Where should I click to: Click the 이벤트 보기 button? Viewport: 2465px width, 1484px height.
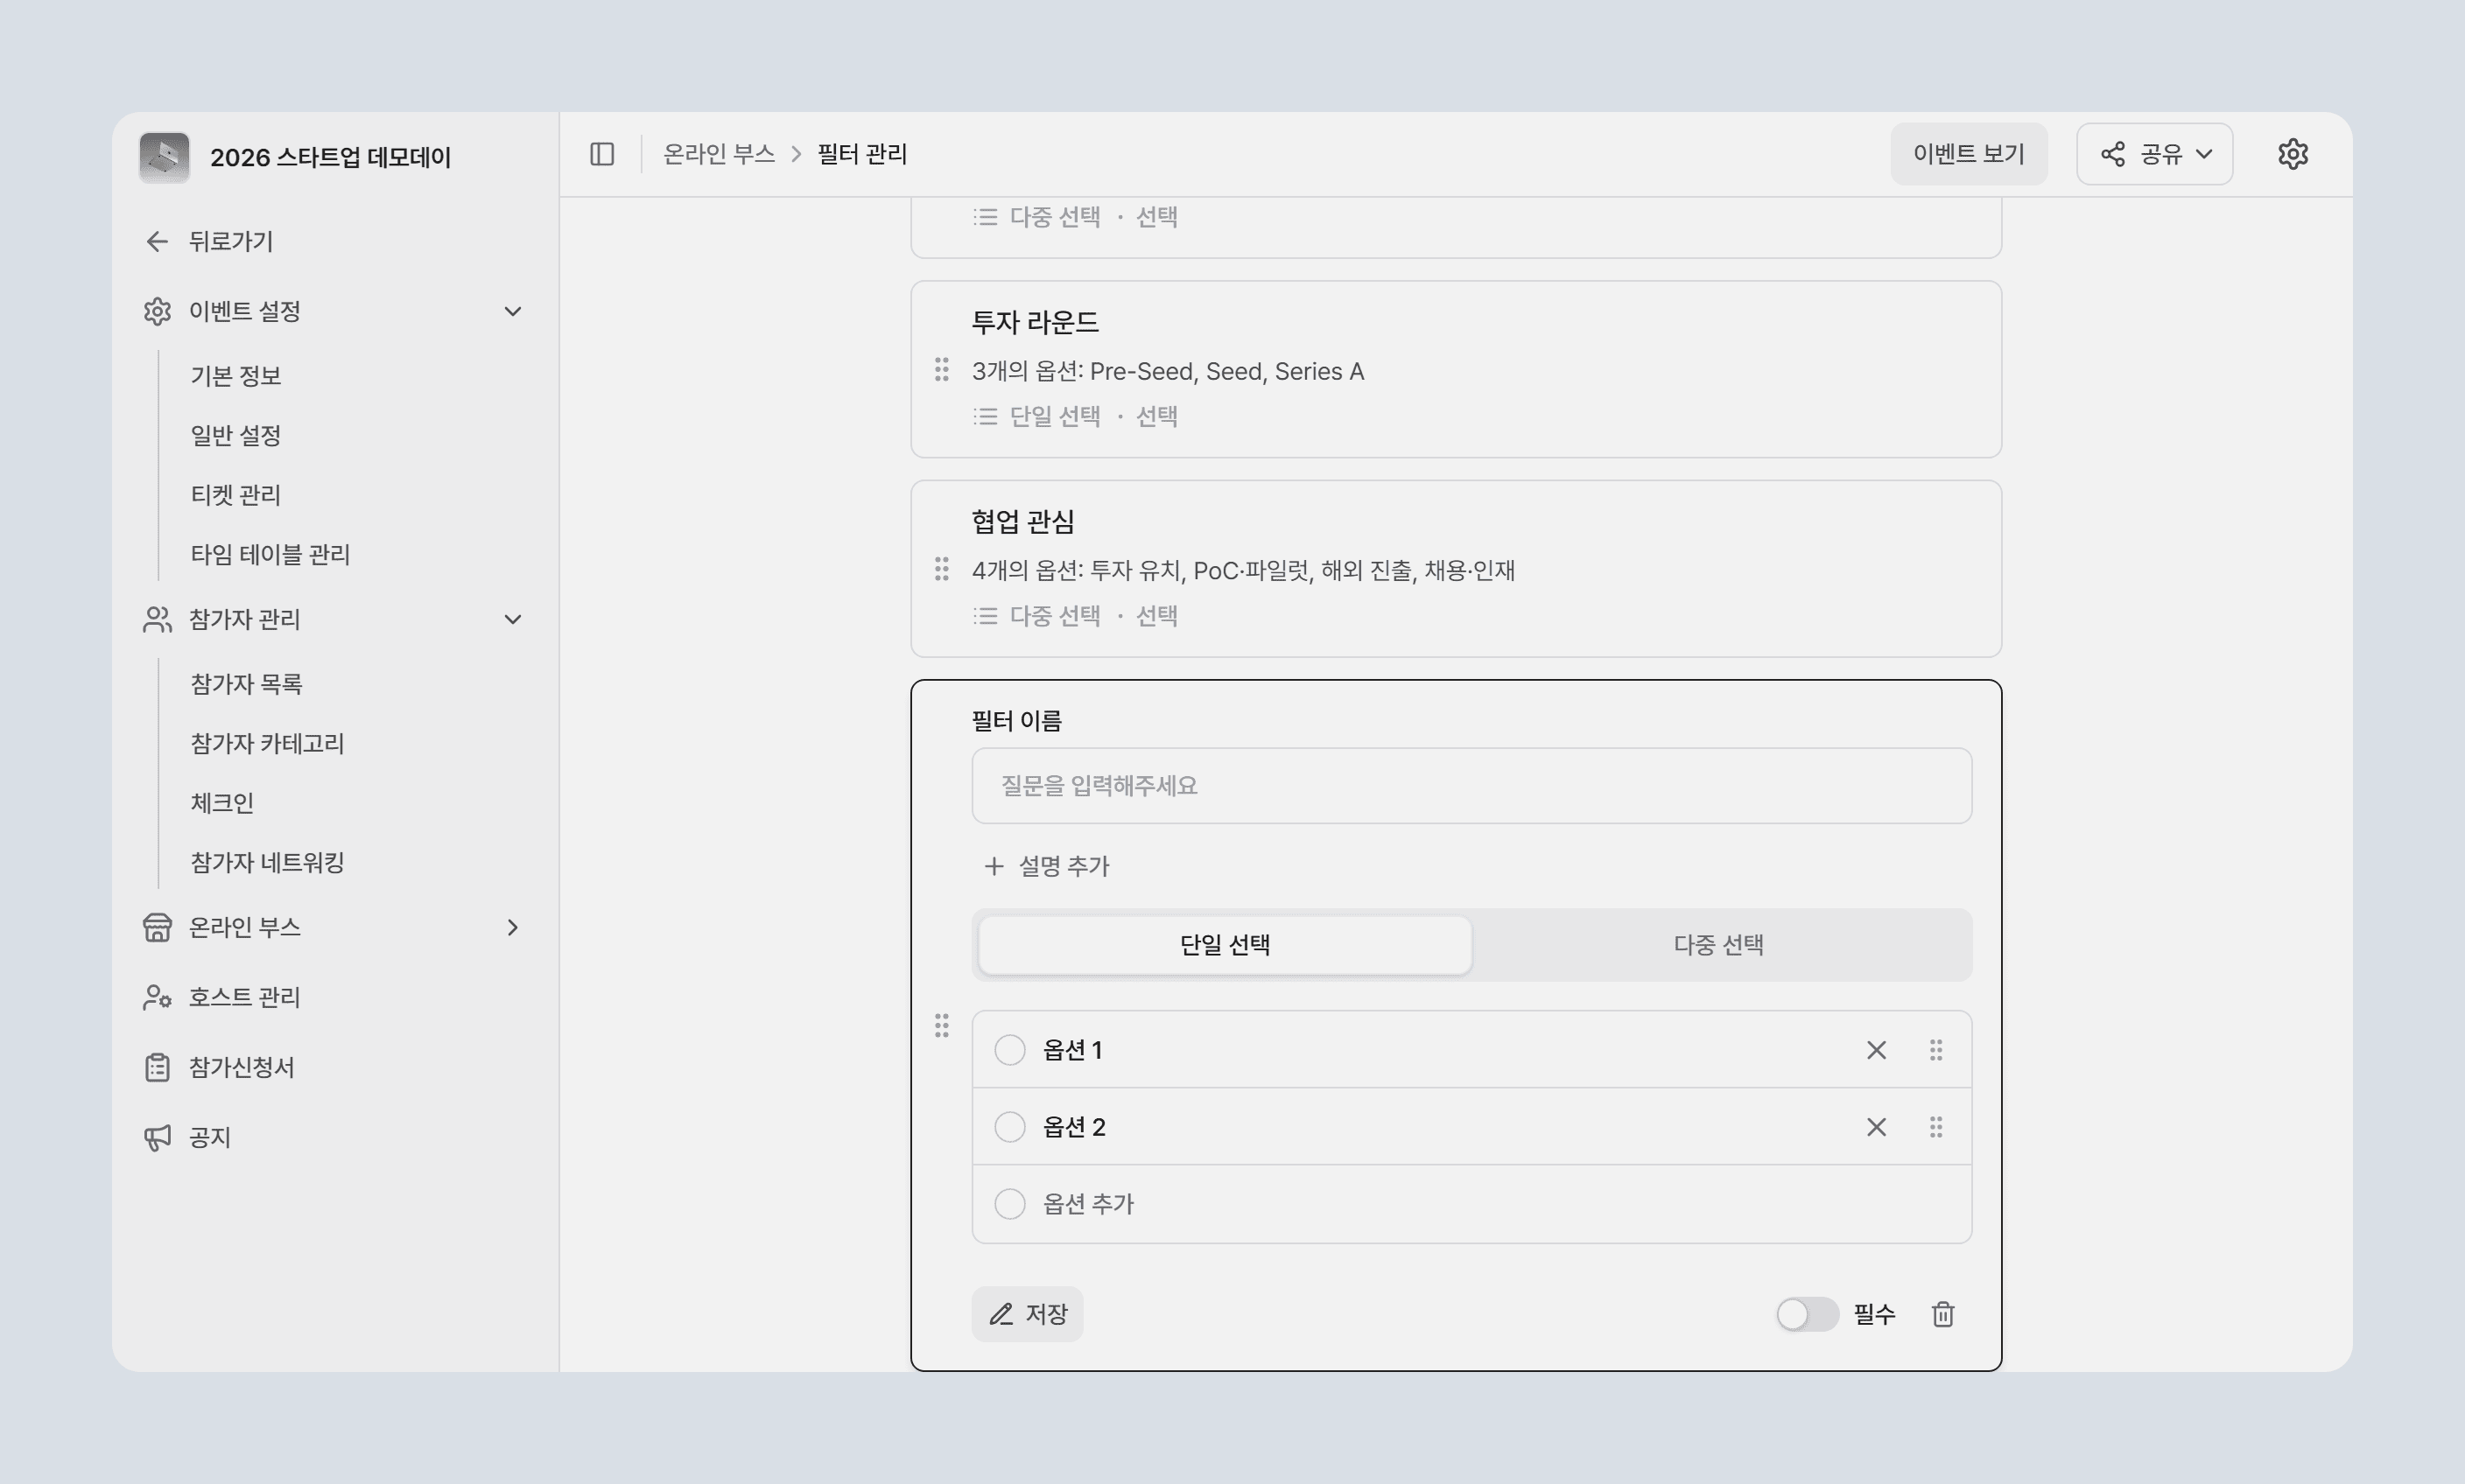(1969, 154)
